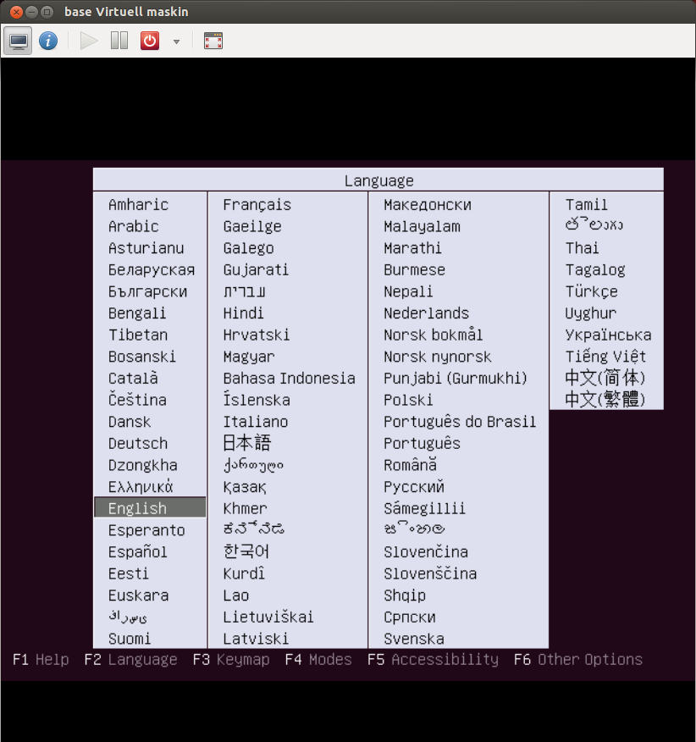Shut down the VM with red power button
Viewport: 696px width, 742px height.
point(150,41)
